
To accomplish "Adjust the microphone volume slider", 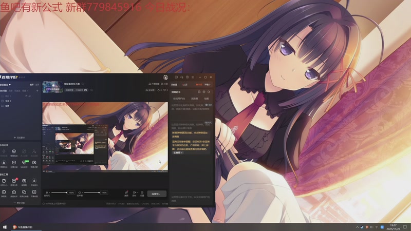I will [x=59, y=193].
